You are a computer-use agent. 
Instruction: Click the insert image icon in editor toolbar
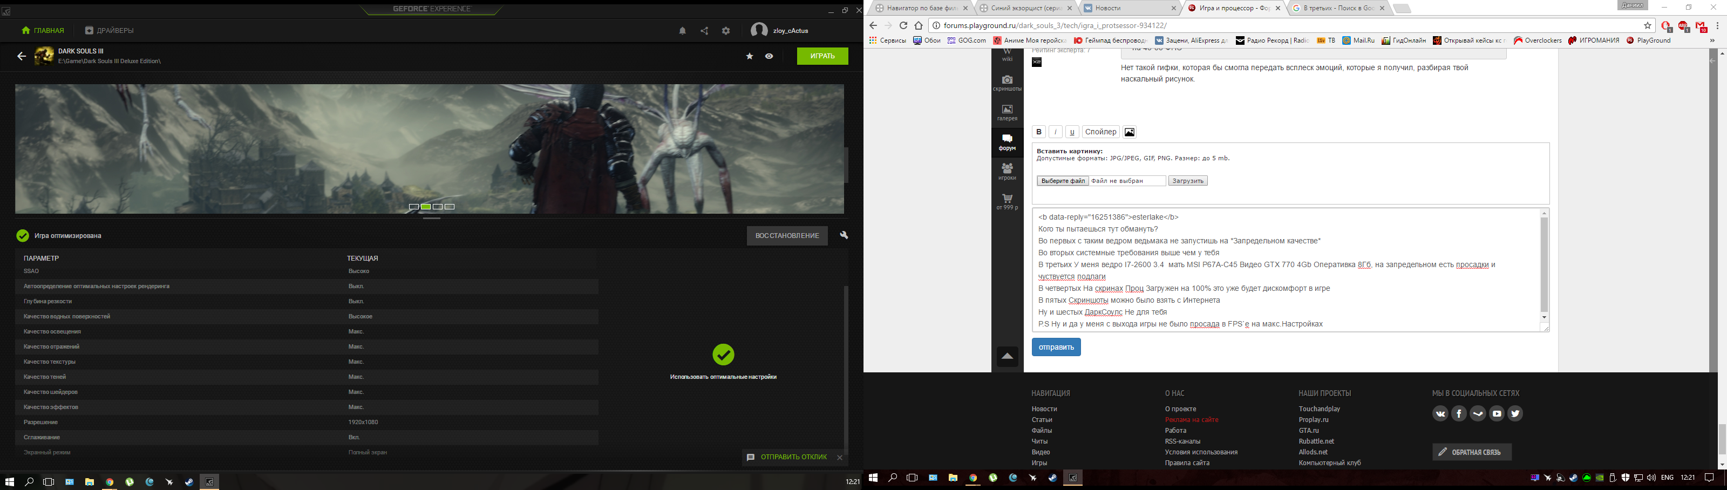coord(1129,132)
